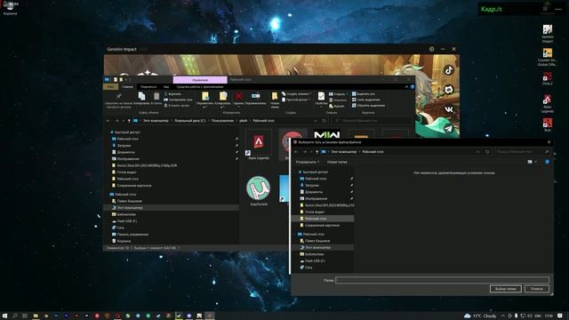Image resolution: width=569 pixels, height=320 pixels.
Task: Switch to the Share (Поделиться) ribbon tab
Action: [148, 87]
